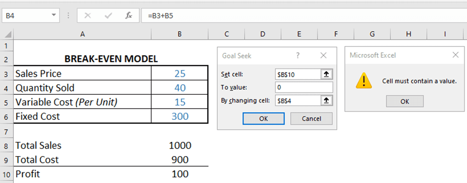Select row 9 header
Screen dimensions: 467x183
(7, 160)
